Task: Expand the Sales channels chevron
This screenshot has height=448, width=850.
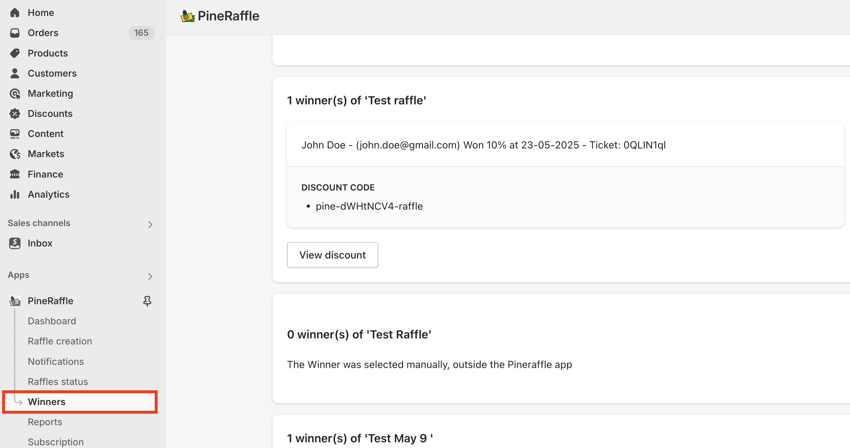Action: click(x=150, y=225)
